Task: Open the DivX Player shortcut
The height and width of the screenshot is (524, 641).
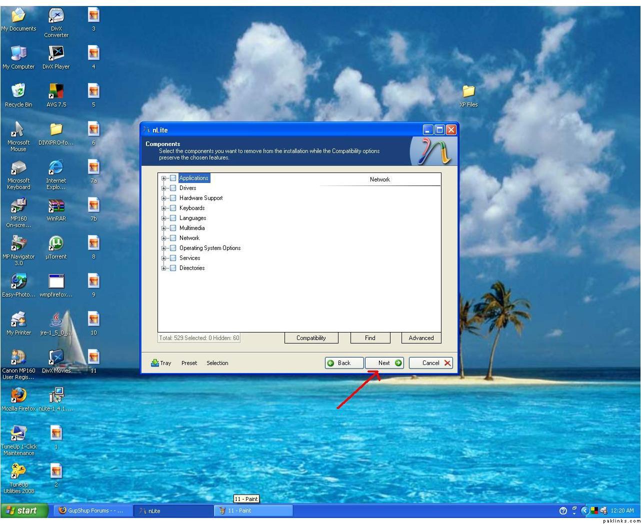Action: (56, 53)
